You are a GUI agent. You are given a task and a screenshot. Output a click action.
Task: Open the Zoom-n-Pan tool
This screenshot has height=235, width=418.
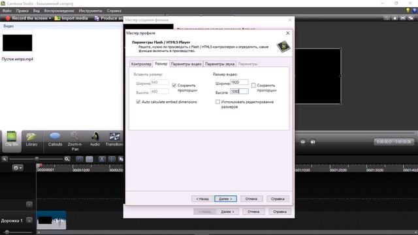[75, 141]
